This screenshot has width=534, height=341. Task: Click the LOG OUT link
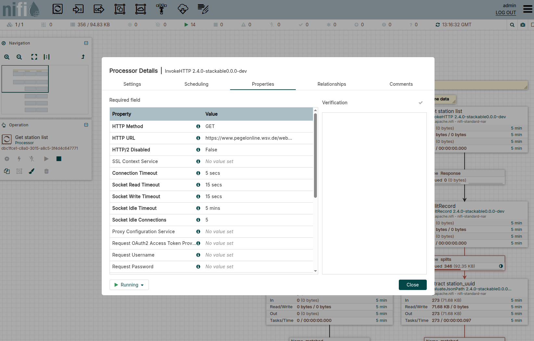505,13
